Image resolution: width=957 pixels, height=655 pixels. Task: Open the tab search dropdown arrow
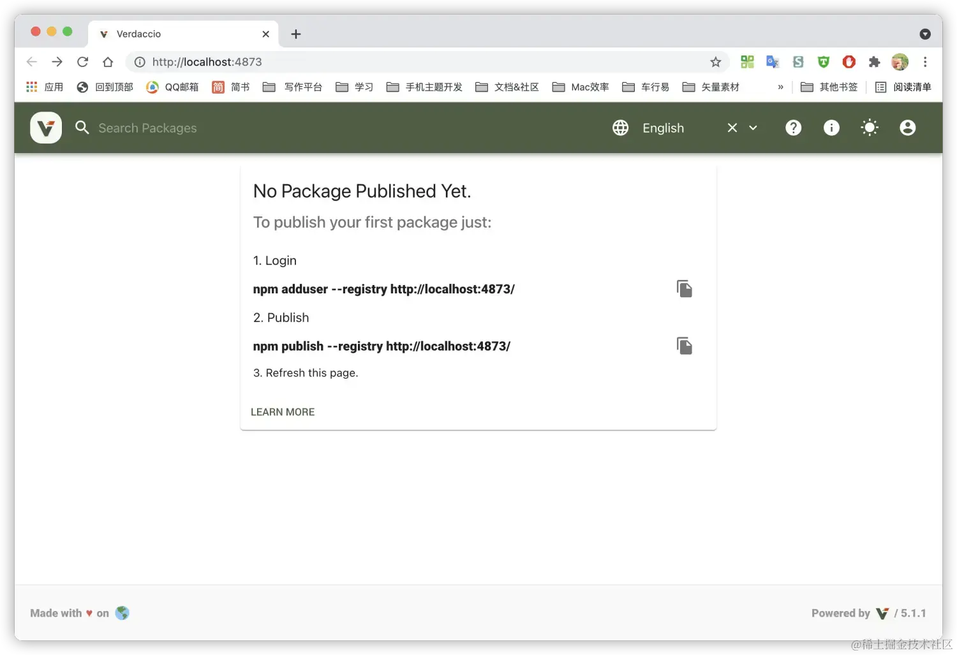click(x=925, y=34)
